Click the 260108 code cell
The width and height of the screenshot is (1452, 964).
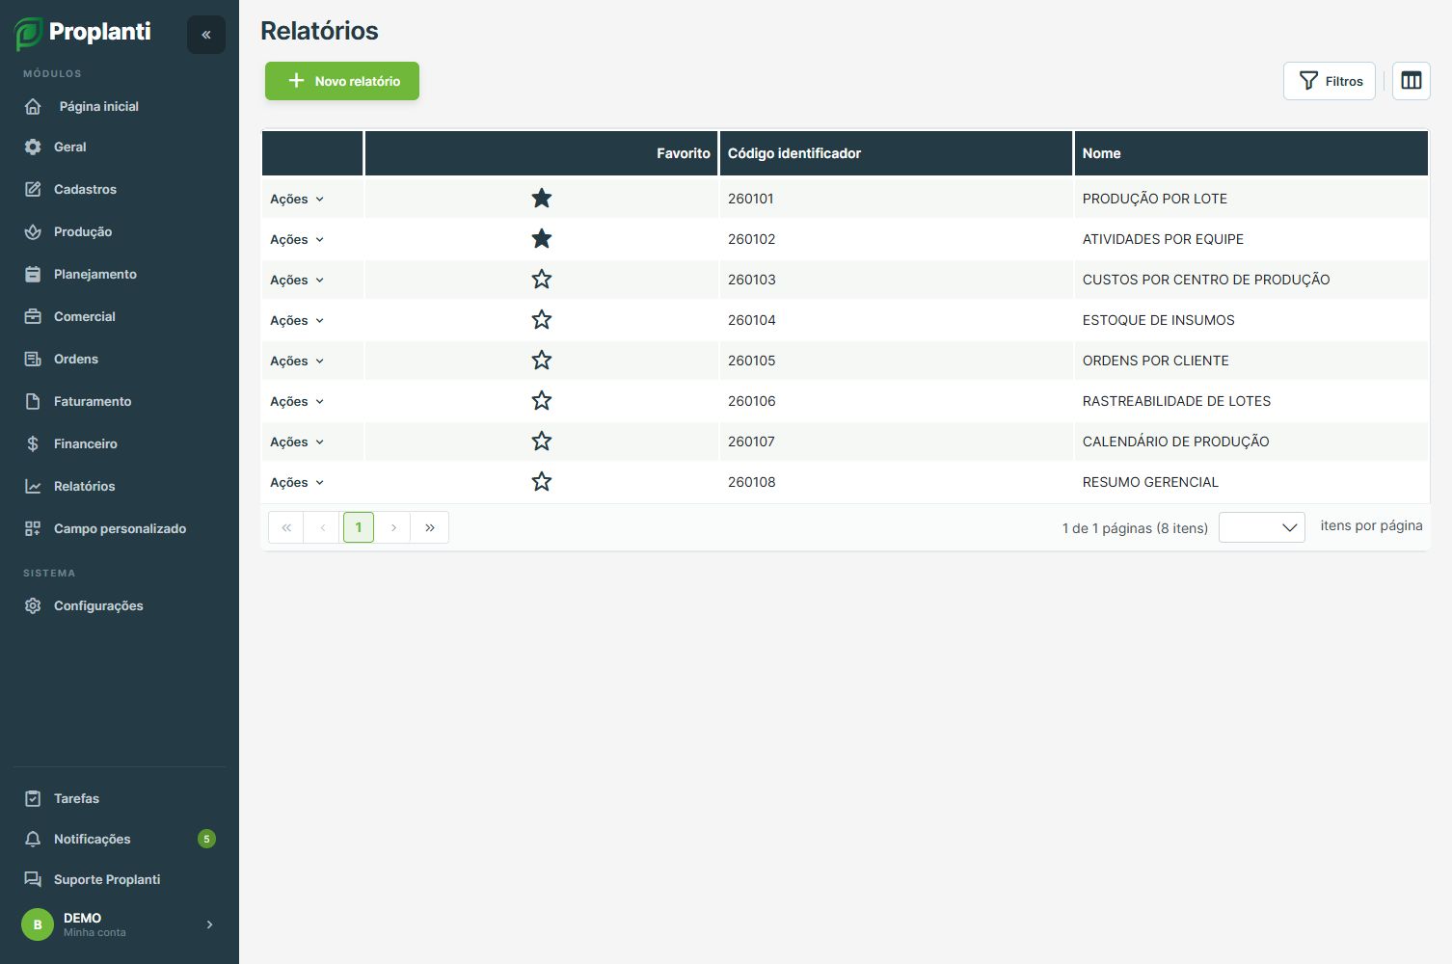[896, 482]
